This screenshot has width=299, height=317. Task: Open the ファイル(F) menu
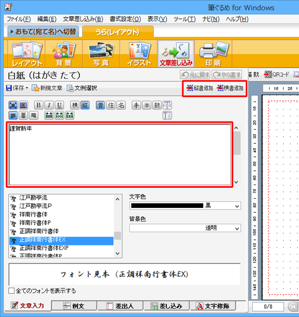click(18, 19)
